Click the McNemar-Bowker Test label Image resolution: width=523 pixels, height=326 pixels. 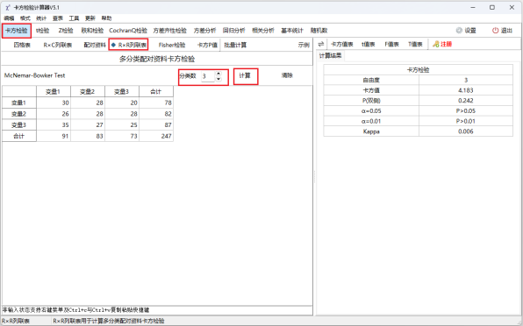tap(35, 75)
